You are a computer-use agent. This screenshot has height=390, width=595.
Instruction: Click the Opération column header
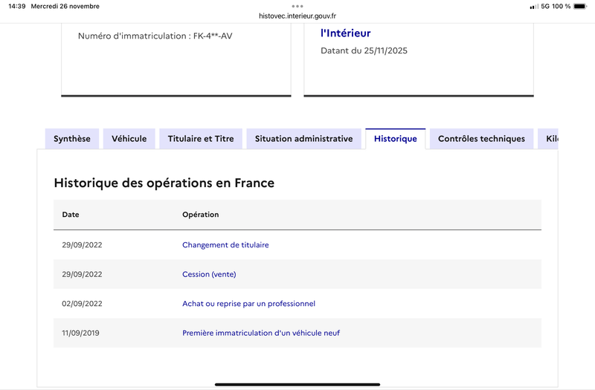point(200,215)
